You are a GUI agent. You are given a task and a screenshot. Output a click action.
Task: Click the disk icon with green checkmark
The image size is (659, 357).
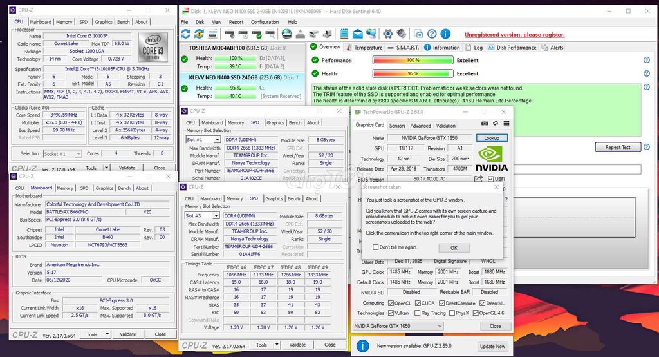[x=256, y=34]
